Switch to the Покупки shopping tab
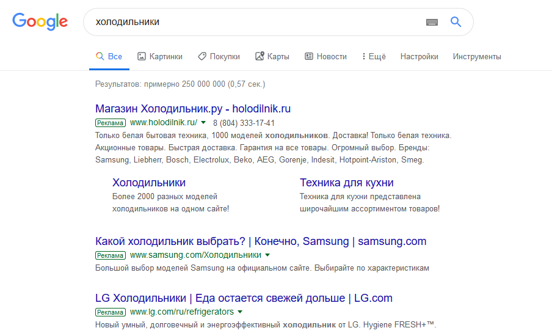The height and width of the screenshot is (336, 552). pos(219,56)
